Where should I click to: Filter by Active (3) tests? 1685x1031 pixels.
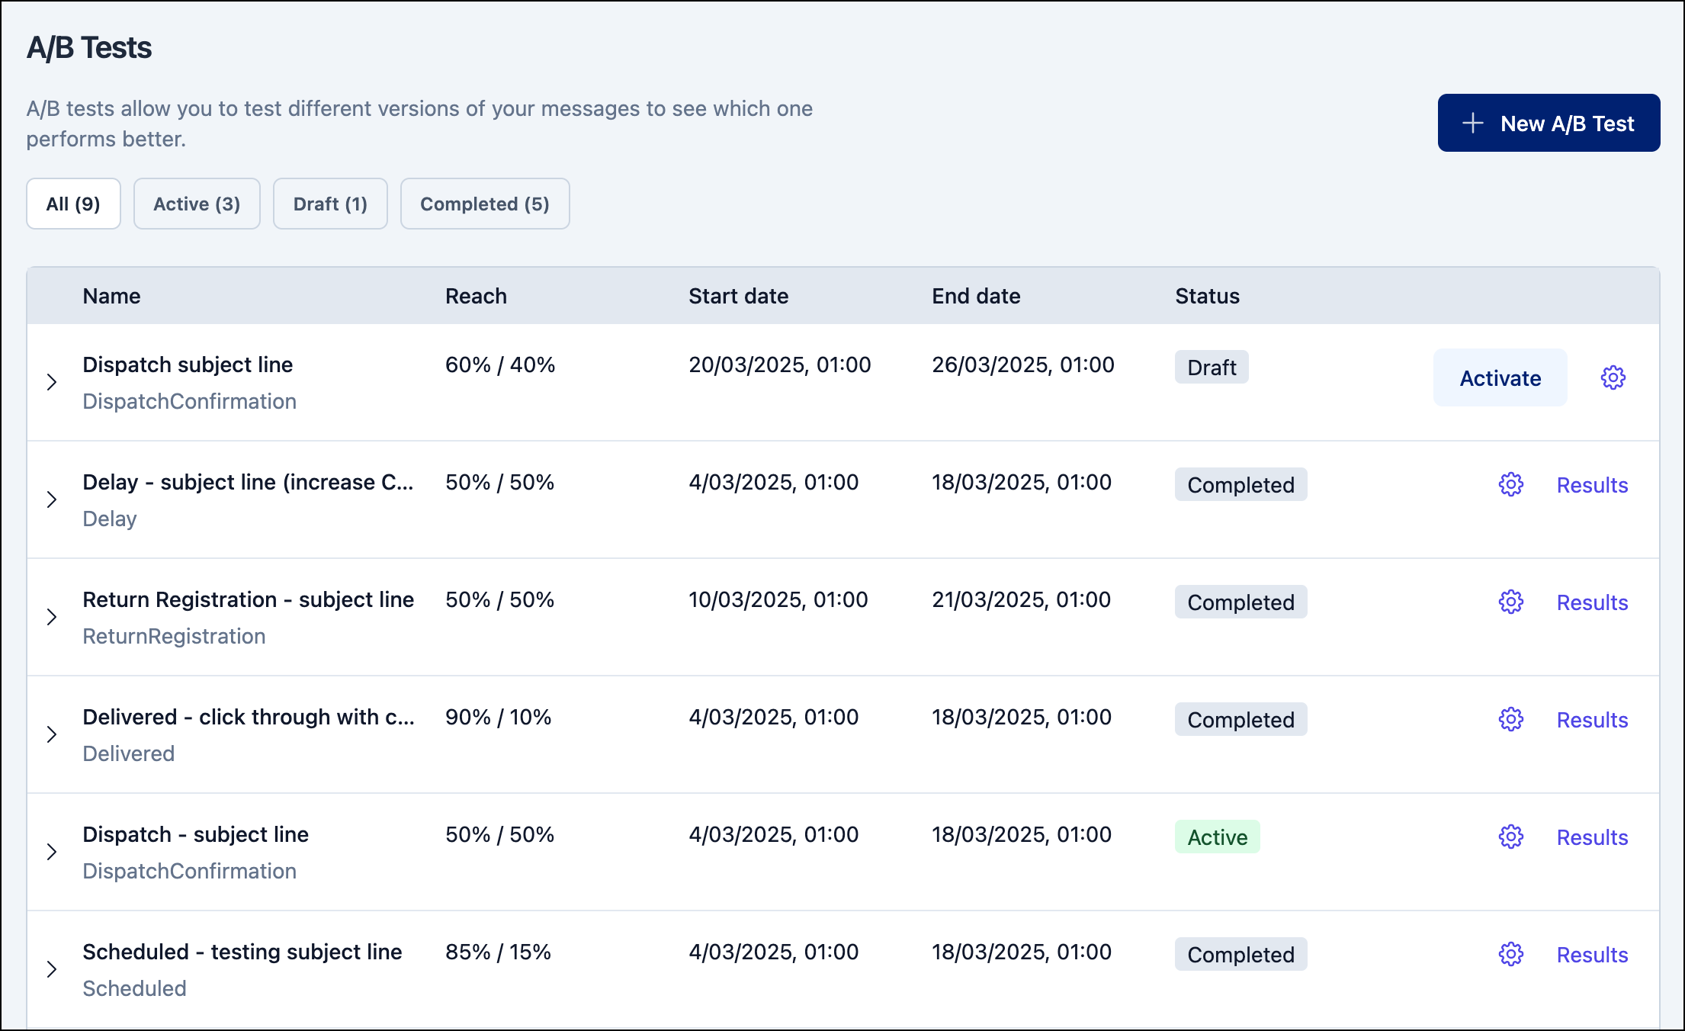pyautogui.click(x=197, y=204)
